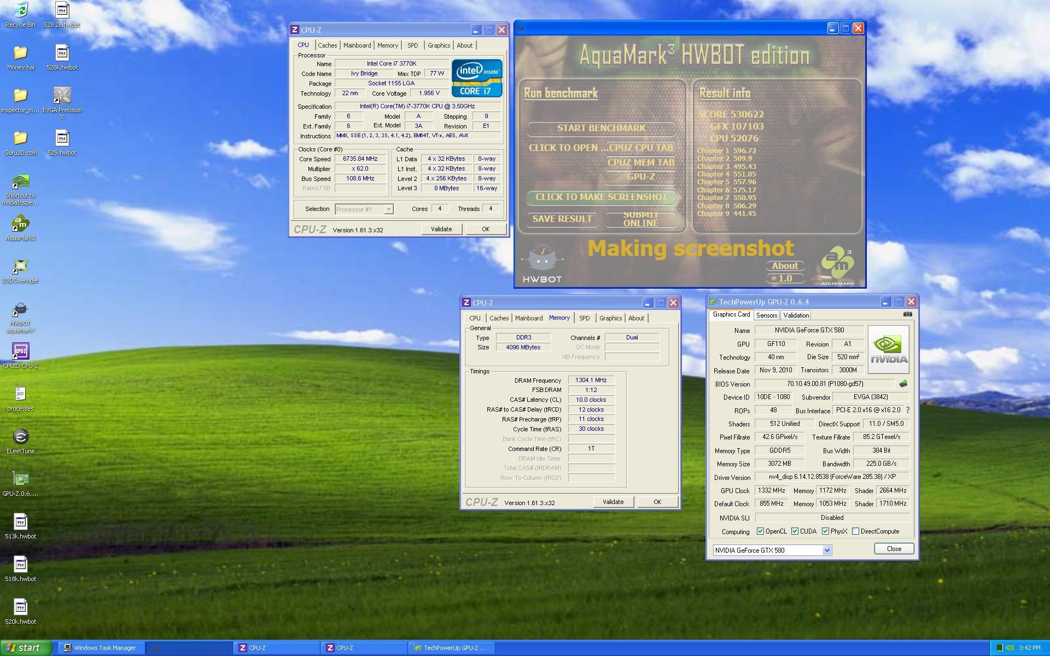1050x656 pixels.
Task: Click the Windows Start button
Action: [26, 648]
